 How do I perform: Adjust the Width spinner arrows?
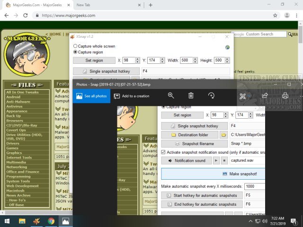[x=195, y=60]
